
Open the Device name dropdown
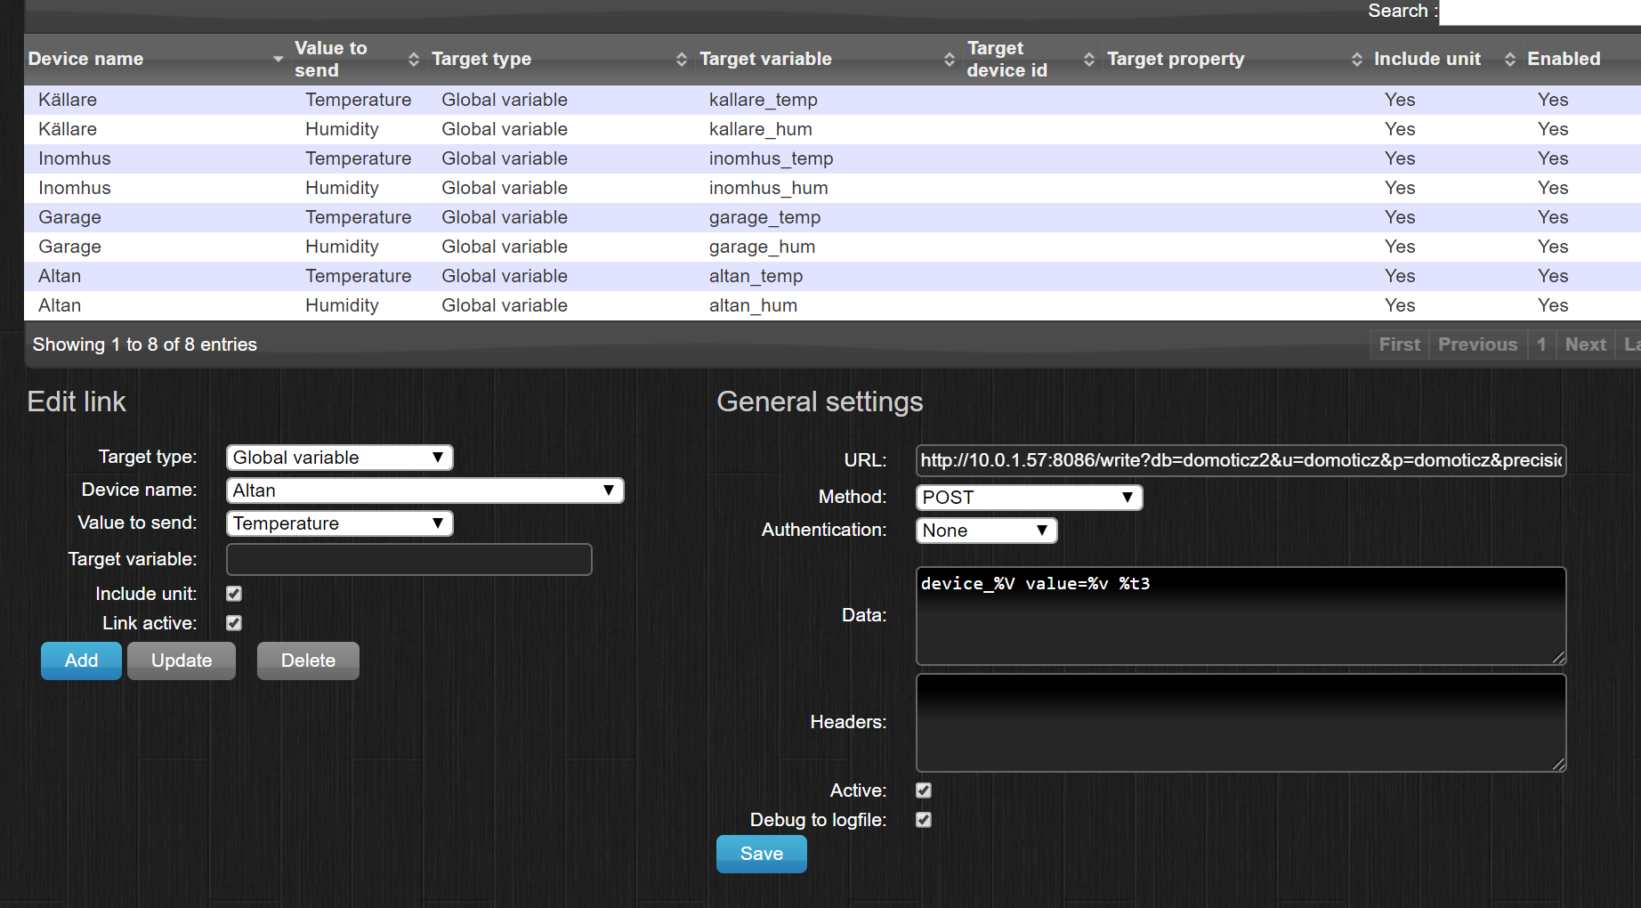[424, 490]
